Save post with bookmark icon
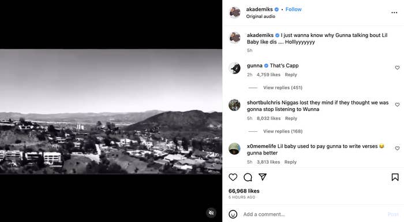Viewport: 404px width, 222px height. coord(395,177)
